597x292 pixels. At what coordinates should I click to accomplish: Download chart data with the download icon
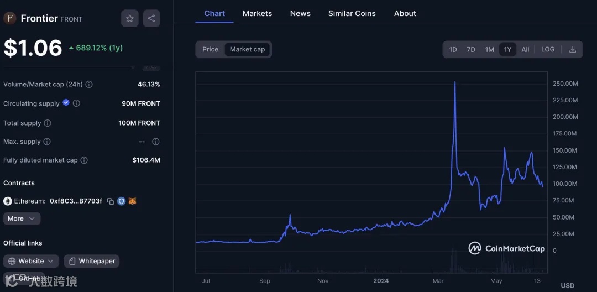click(573, 50)
